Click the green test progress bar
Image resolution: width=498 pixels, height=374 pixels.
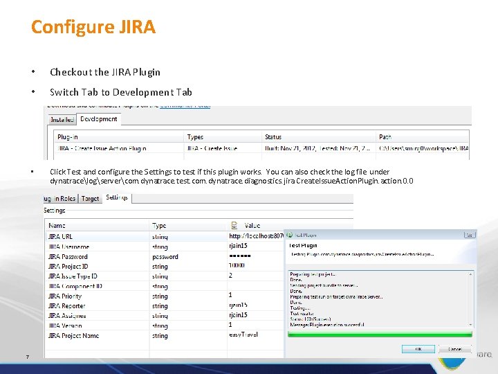pyautogui.click(x=380, y=334)
